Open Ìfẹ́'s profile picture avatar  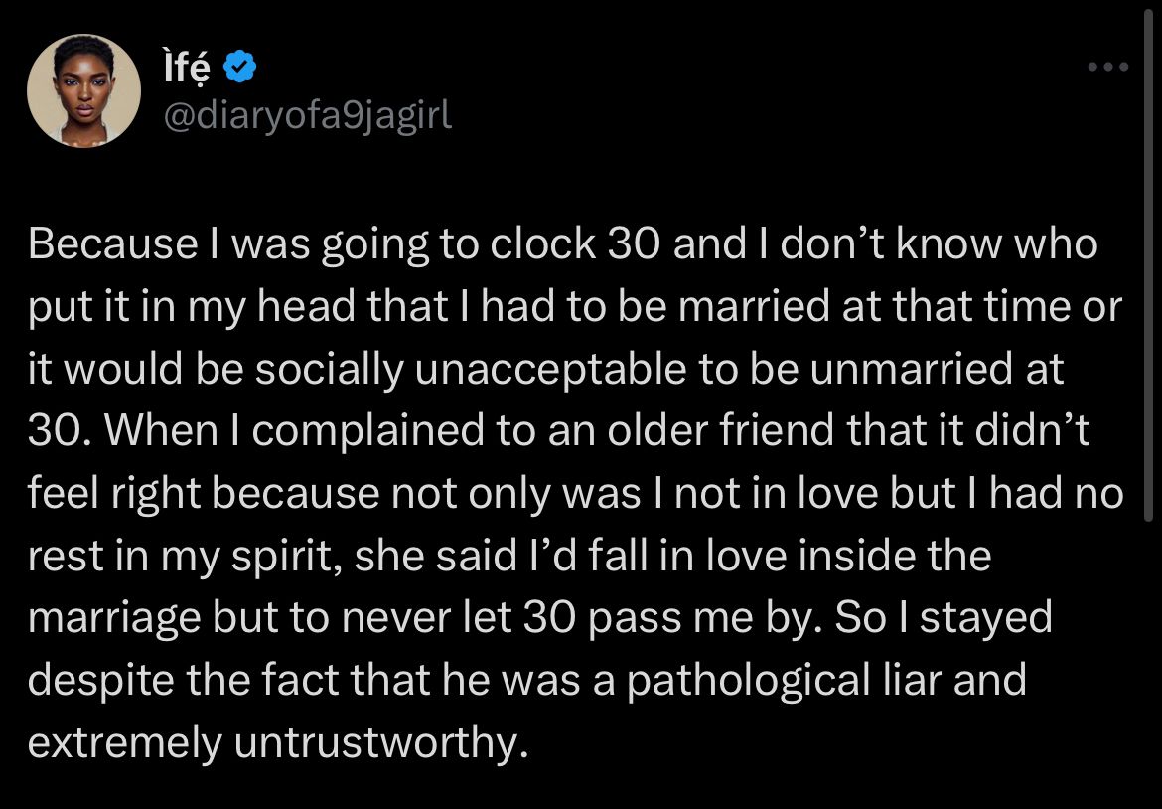click(83, 90)
